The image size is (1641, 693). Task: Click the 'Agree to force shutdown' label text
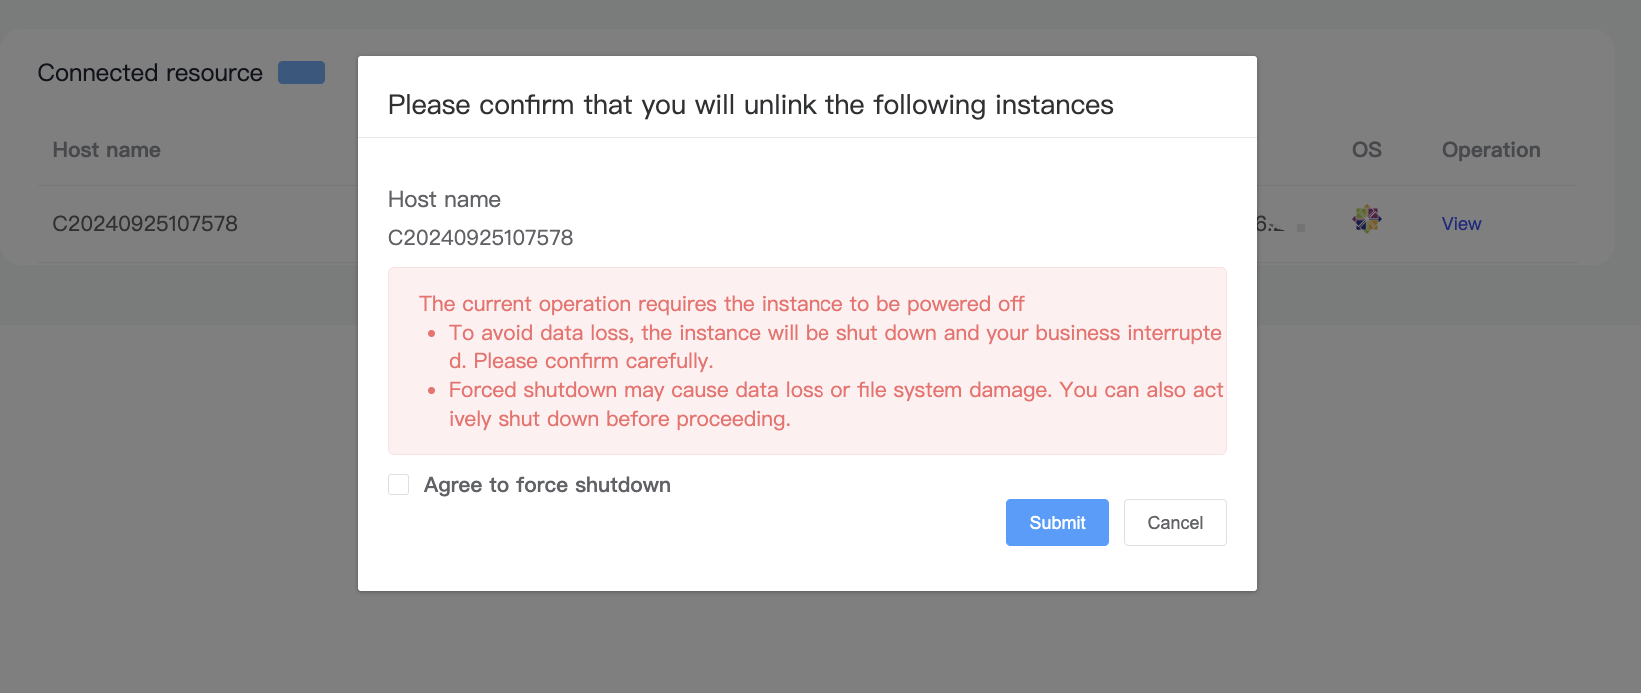(x=547, y=485)
